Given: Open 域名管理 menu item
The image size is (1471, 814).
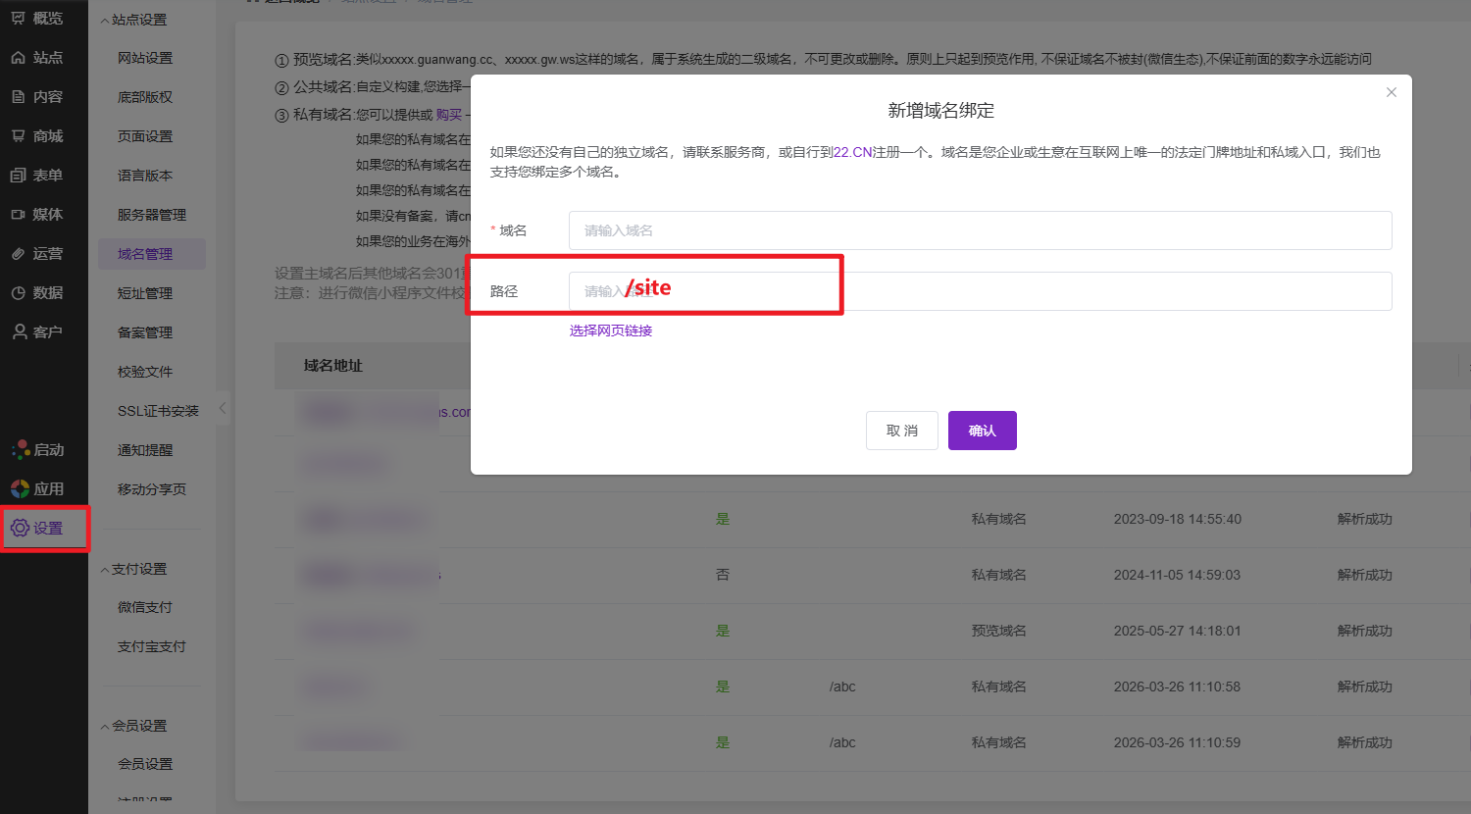Looking at the screenshot, I should click(145, 254).
